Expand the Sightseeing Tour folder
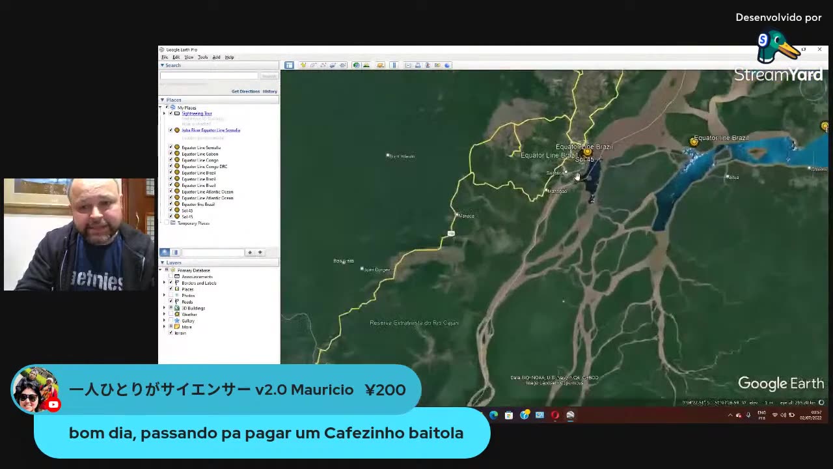This screenshot has height=469, width=833. 165,113
